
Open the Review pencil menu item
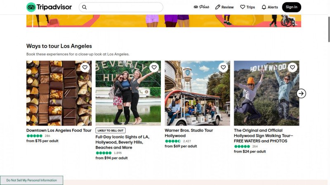click(x=224, y=7)
